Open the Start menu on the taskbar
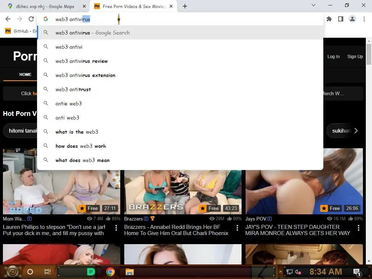 tap(13, 272)
